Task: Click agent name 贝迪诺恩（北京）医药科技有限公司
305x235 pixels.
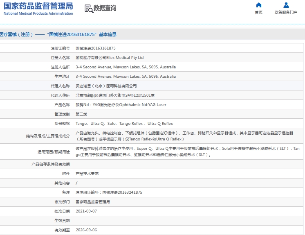Action: tap(106, 86)
